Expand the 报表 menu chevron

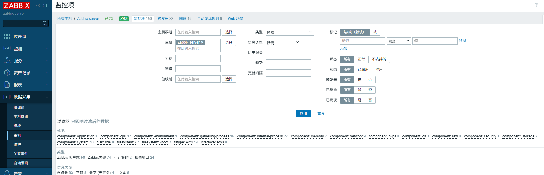point(47,85)
